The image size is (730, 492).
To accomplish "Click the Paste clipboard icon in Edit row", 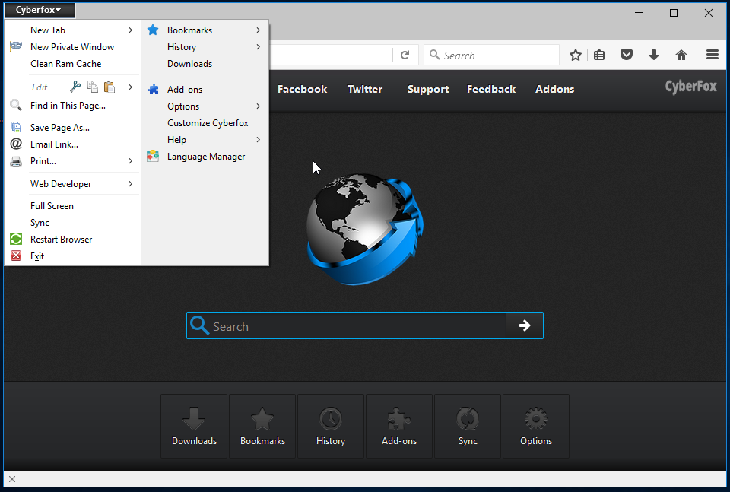I will (109, 87).
